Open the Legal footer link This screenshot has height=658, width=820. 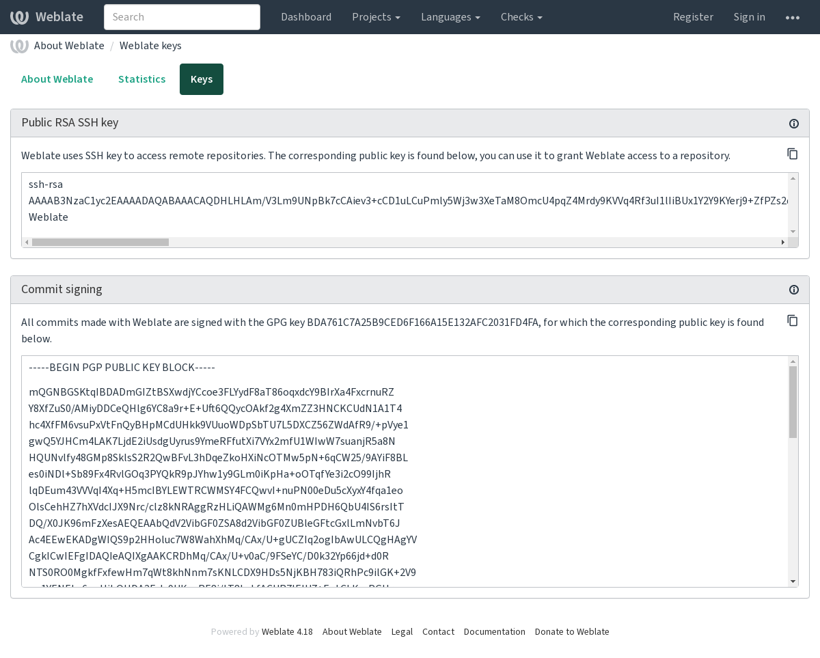click(402, 632)
